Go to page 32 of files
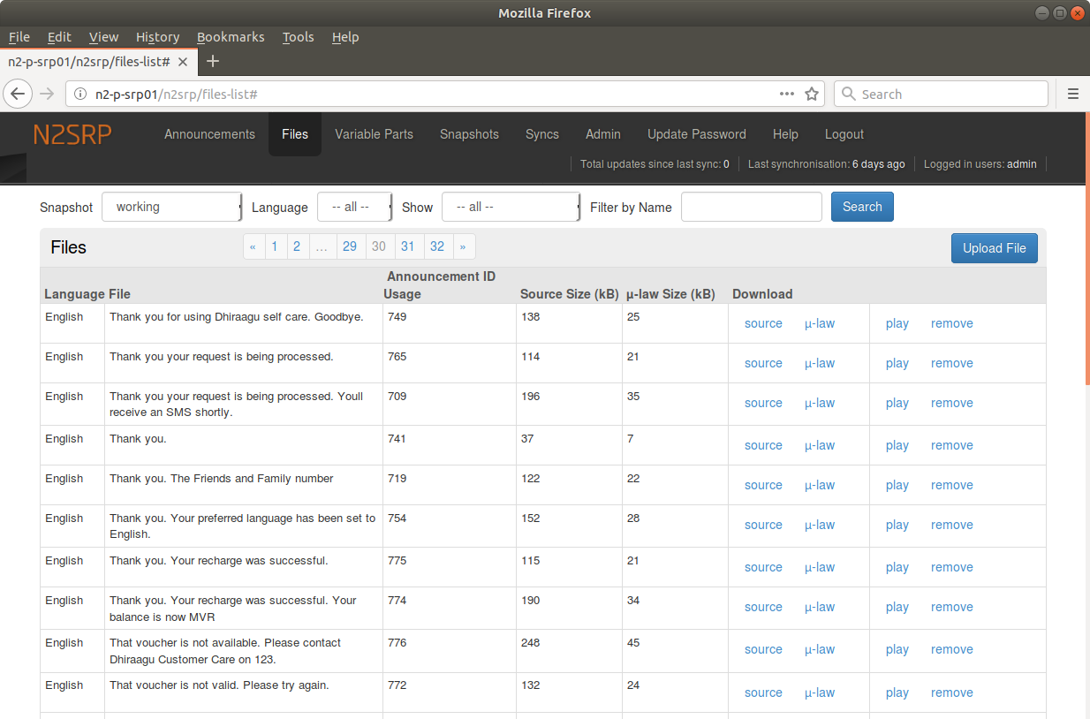The height and width of the screenshot is (719, 1090). coord(436,246)
